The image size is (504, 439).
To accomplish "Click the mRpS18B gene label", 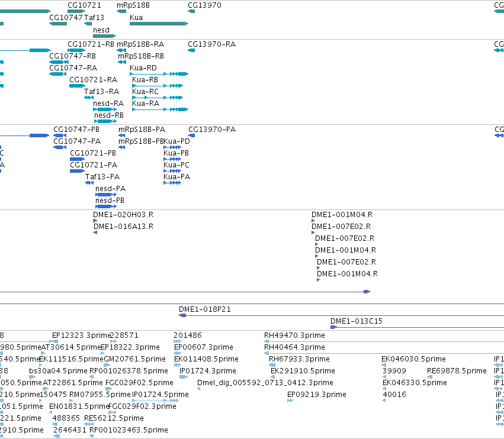I will coord(133,5).
